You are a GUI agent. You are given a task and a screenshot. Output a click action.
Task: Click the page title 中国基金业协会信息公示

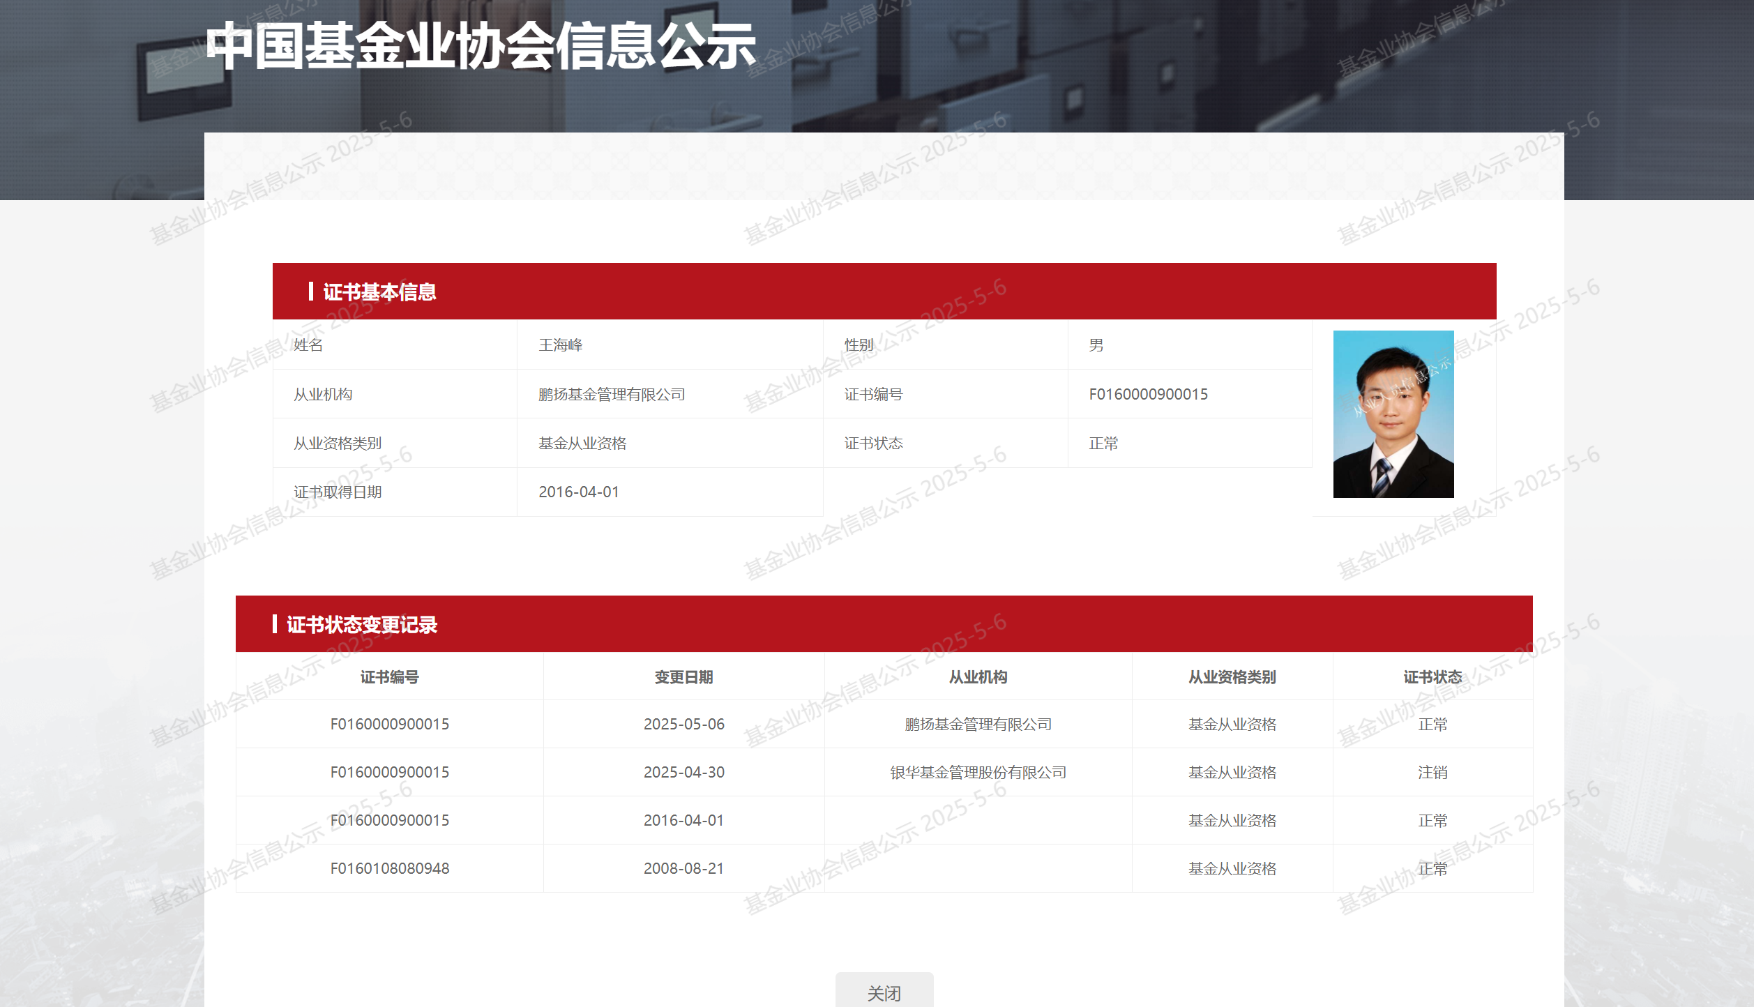(x=481, y=46)
